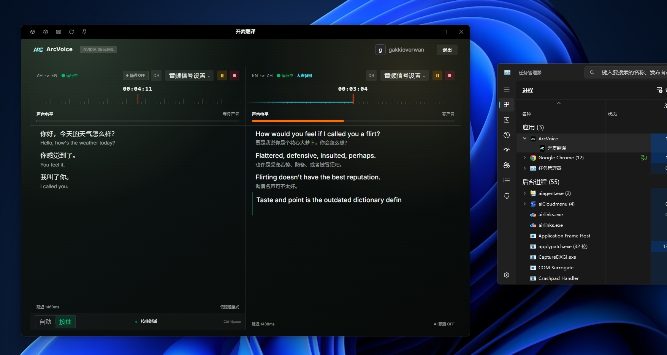
Task: Open 音频信号设置 dropdown in ZH -> EN panel
Action: [x=189, y=75]
